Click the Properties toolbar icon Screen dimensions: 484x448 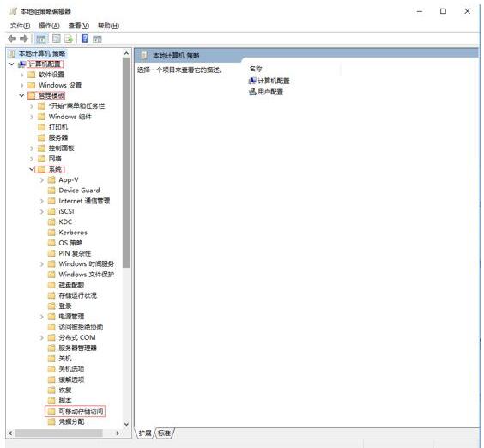pos(56,39)
